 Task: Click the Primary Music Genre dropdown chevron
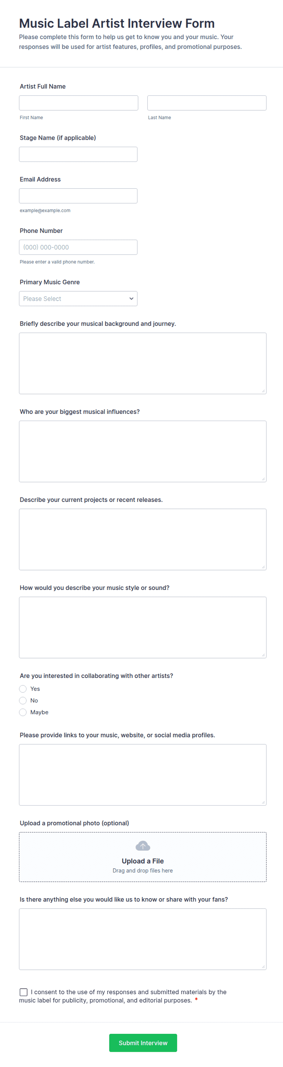click(131, 299)
